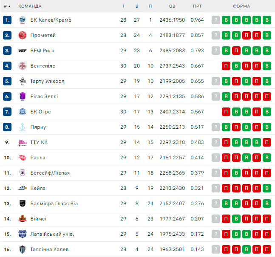Sort table by the # column arrow
The width and height of the screenshot is (275, 257).
(x=9, y=6)
